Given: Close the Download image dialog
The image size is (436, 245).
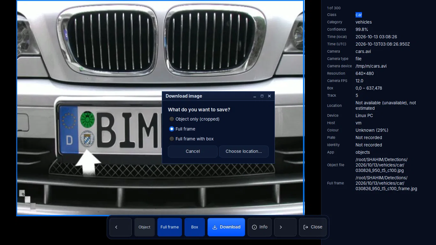Looking at the screenshot, I should pos(269,96).
